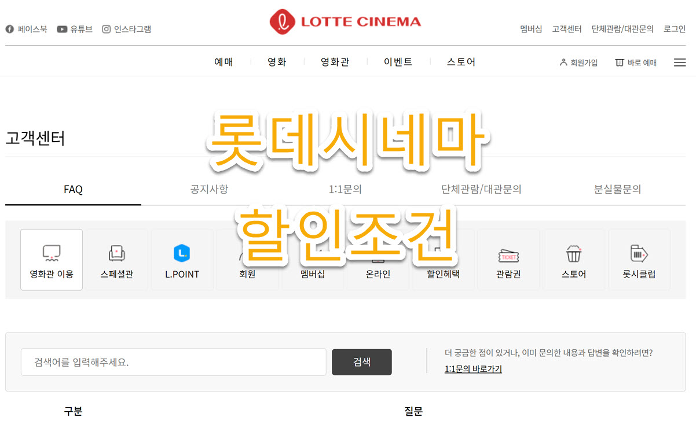Viewport: 696px width, 425px height.
Task: Click the 멤버십 link in the top header
Action: [531, 29]
